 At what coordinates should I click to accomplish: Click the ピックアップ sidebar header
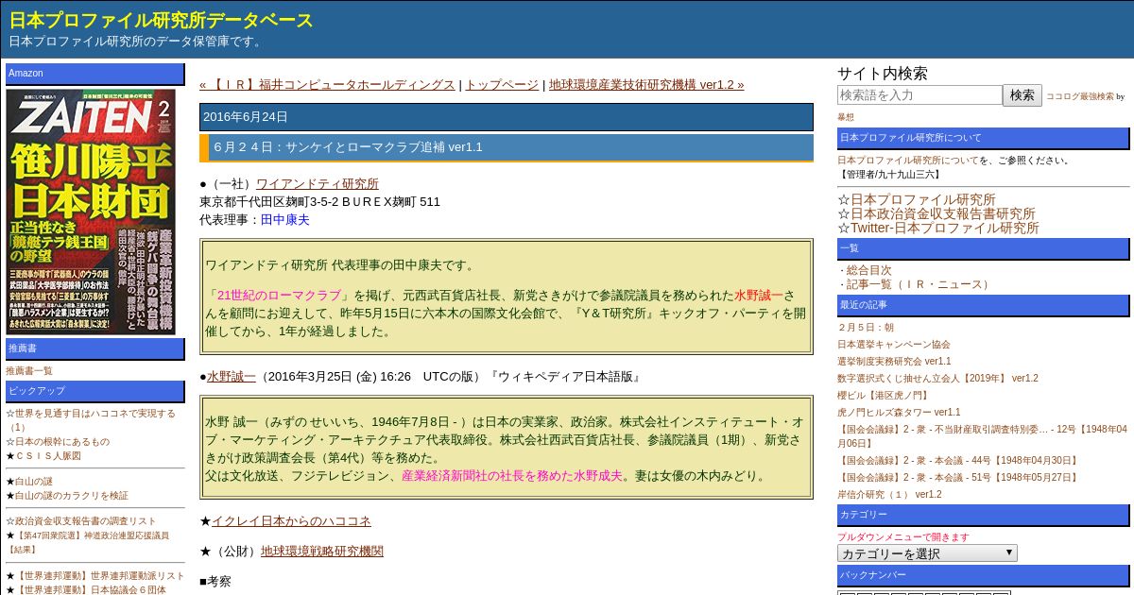click(95, 391)
